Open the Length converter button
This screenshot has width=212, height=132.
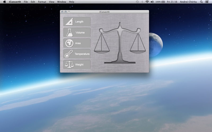tap(77, 22)
